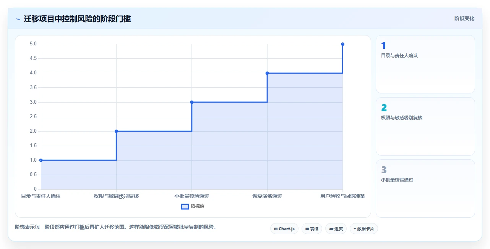Click the x-axis label 权限与敏感级别复核
The image size is (490, 249).
[x=116, y=196]
